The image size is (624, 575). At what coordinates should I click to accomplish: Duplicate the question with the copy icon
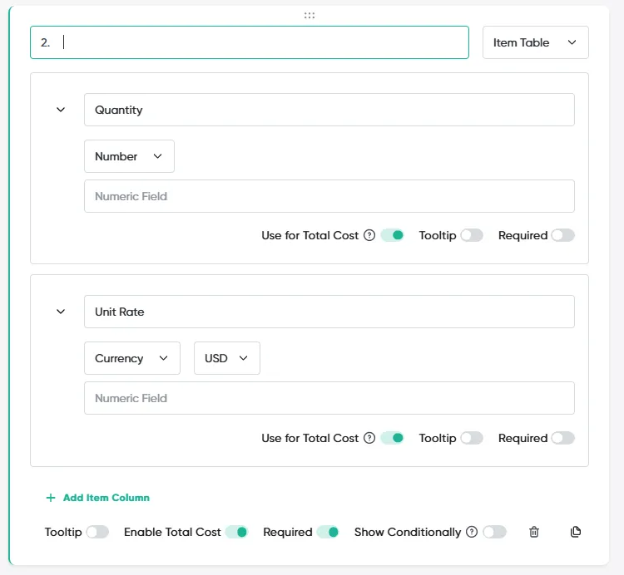(576, 532)
